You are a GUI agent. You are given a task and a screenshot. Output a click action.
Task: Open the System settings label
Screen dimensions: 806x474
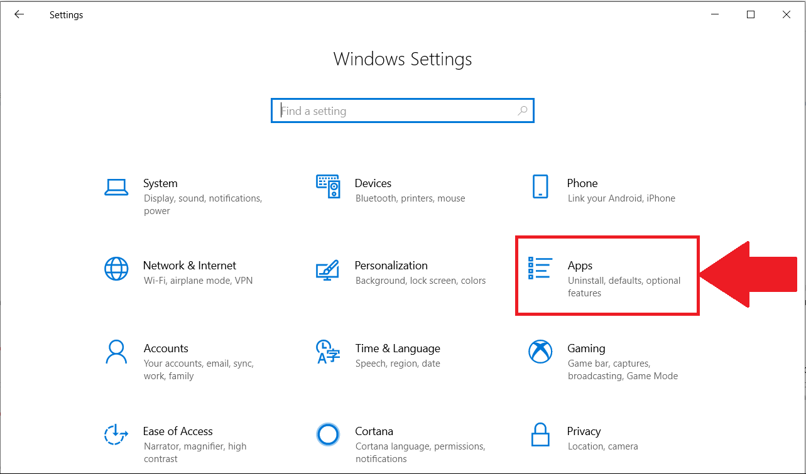(x=160, y=183)
